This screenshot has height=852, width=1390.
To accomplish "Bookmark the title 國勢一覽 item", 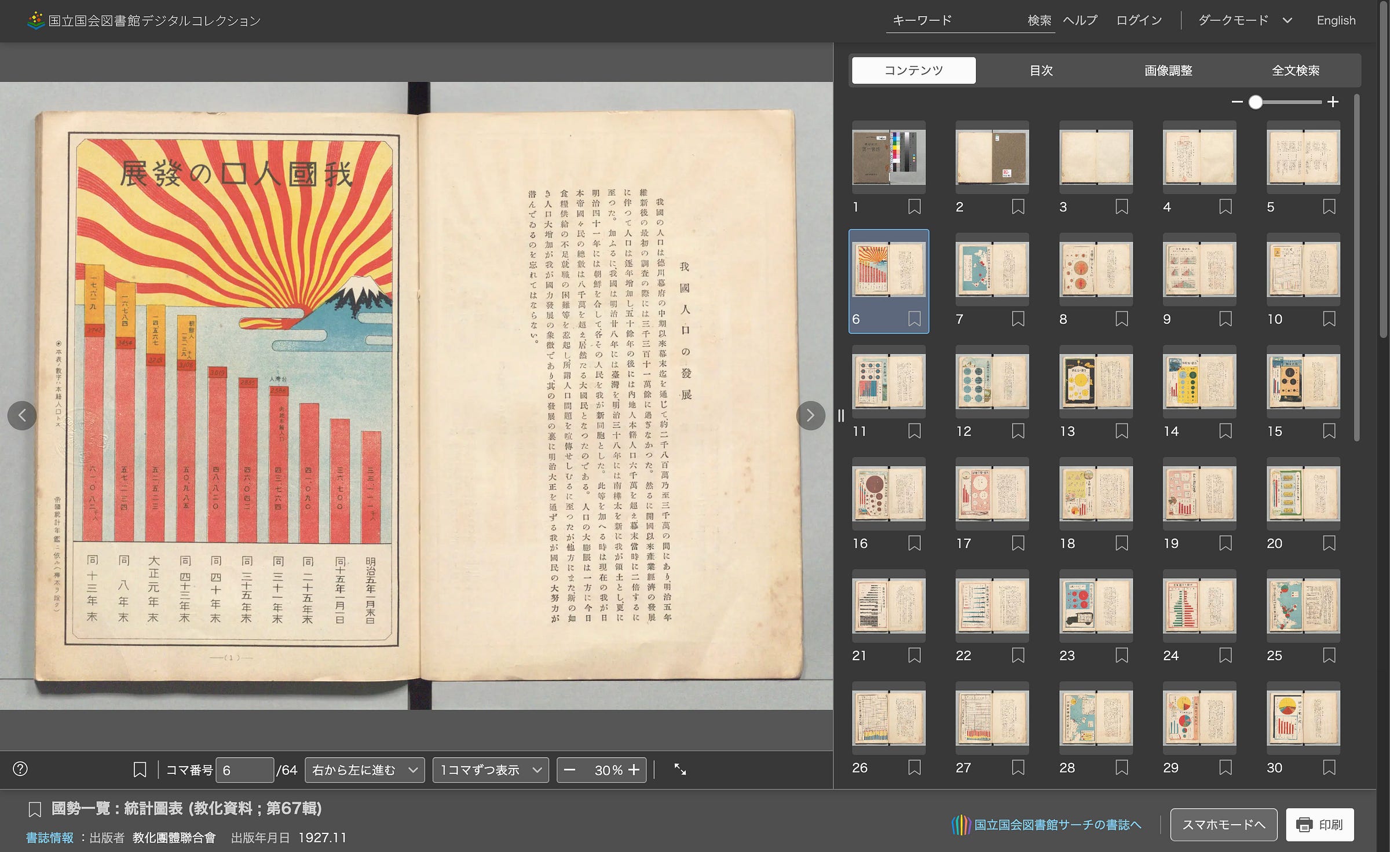I will pos(35,809).
